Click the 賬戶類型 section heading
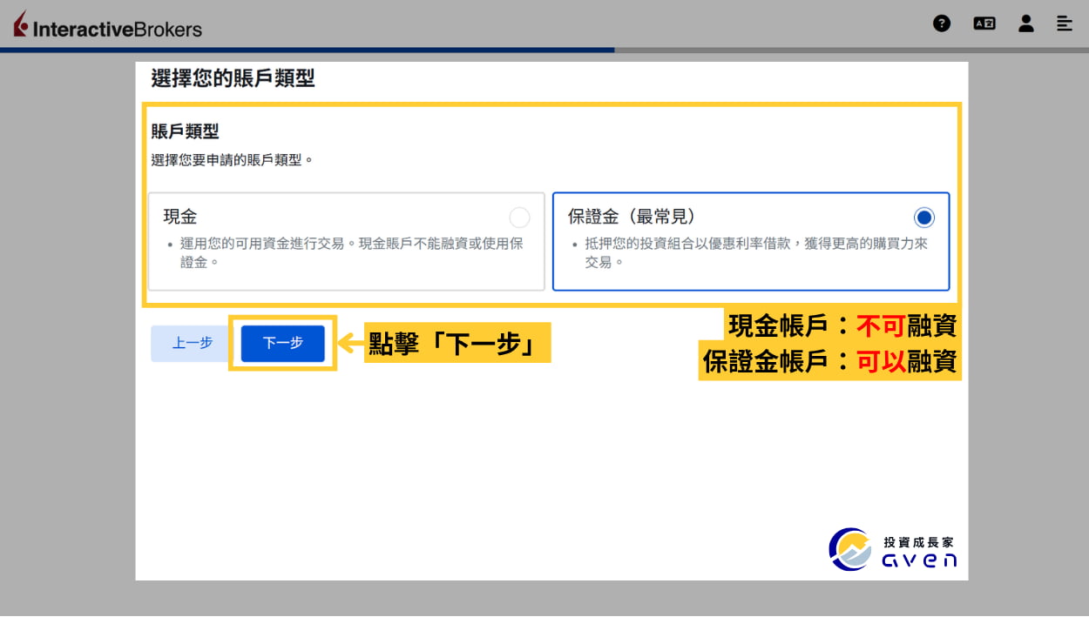The width and height of the screenshot is (1089, 617). tap(185, 131)
